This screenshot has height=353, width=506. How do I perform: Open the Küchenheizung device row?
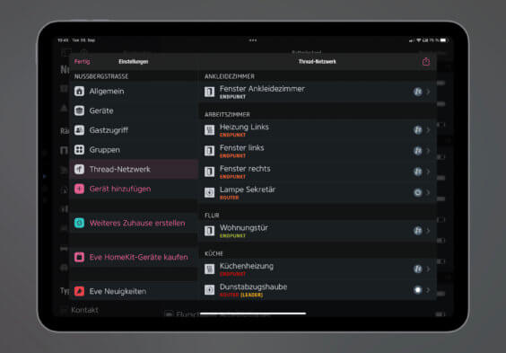317,269
